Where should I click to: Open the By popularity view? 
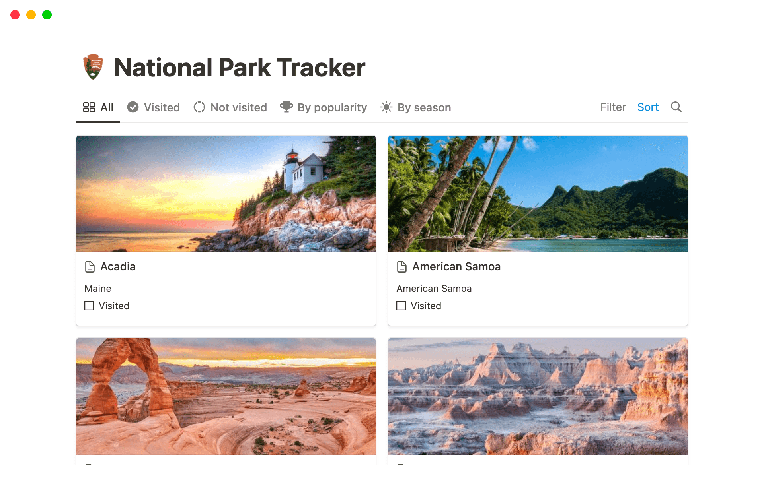332,107
